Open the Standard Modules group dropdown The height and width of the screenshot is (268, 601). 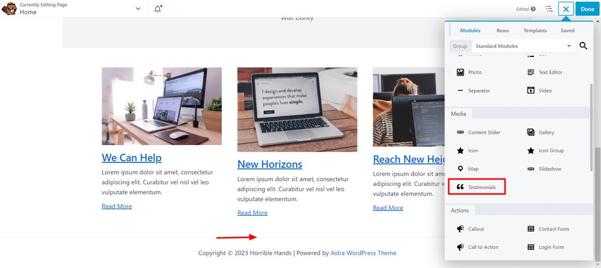point(523,46)
